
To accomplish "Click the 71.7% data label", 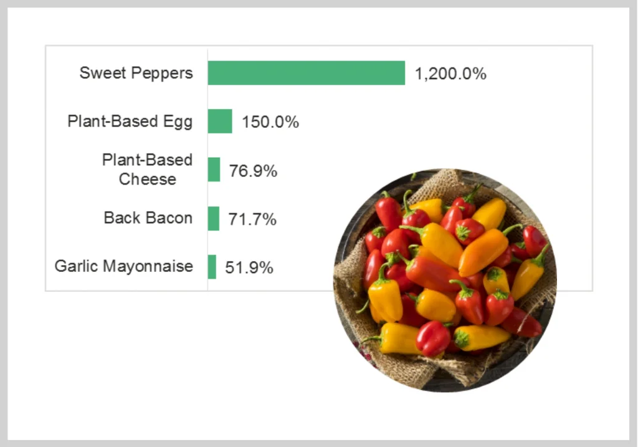I will (252, 219).
